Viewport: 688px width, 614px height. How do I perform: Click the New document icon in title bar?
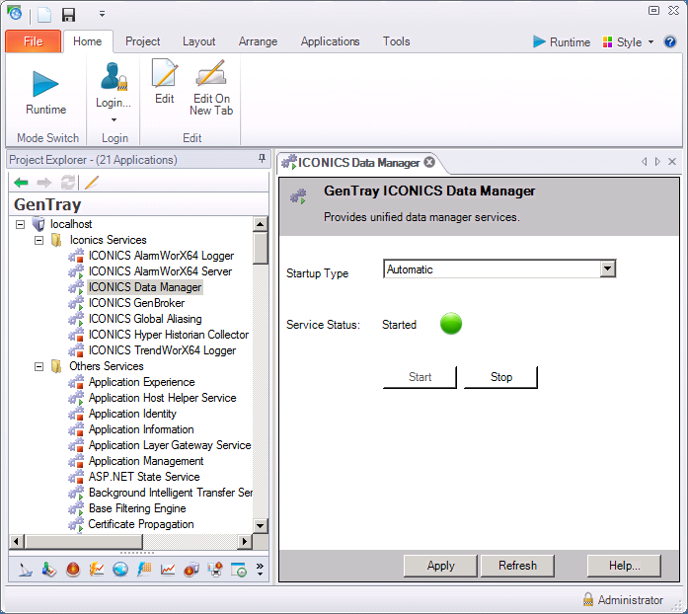click(x=44, y=15)
